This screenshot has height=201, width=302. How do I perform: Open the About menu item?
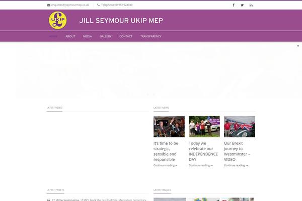tap(70, 36)
